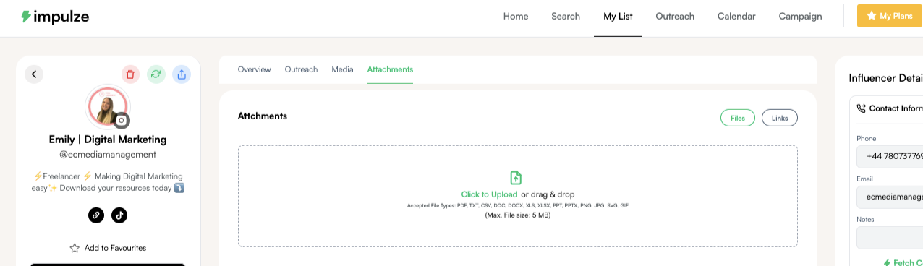Click the Email field

tap(890, 197)
